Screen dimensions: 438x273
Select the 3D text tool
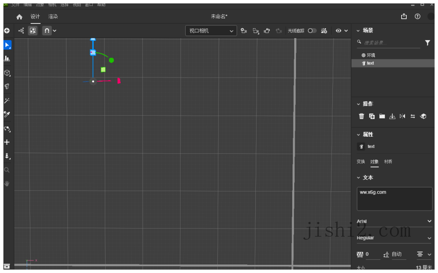coord(7,87)
